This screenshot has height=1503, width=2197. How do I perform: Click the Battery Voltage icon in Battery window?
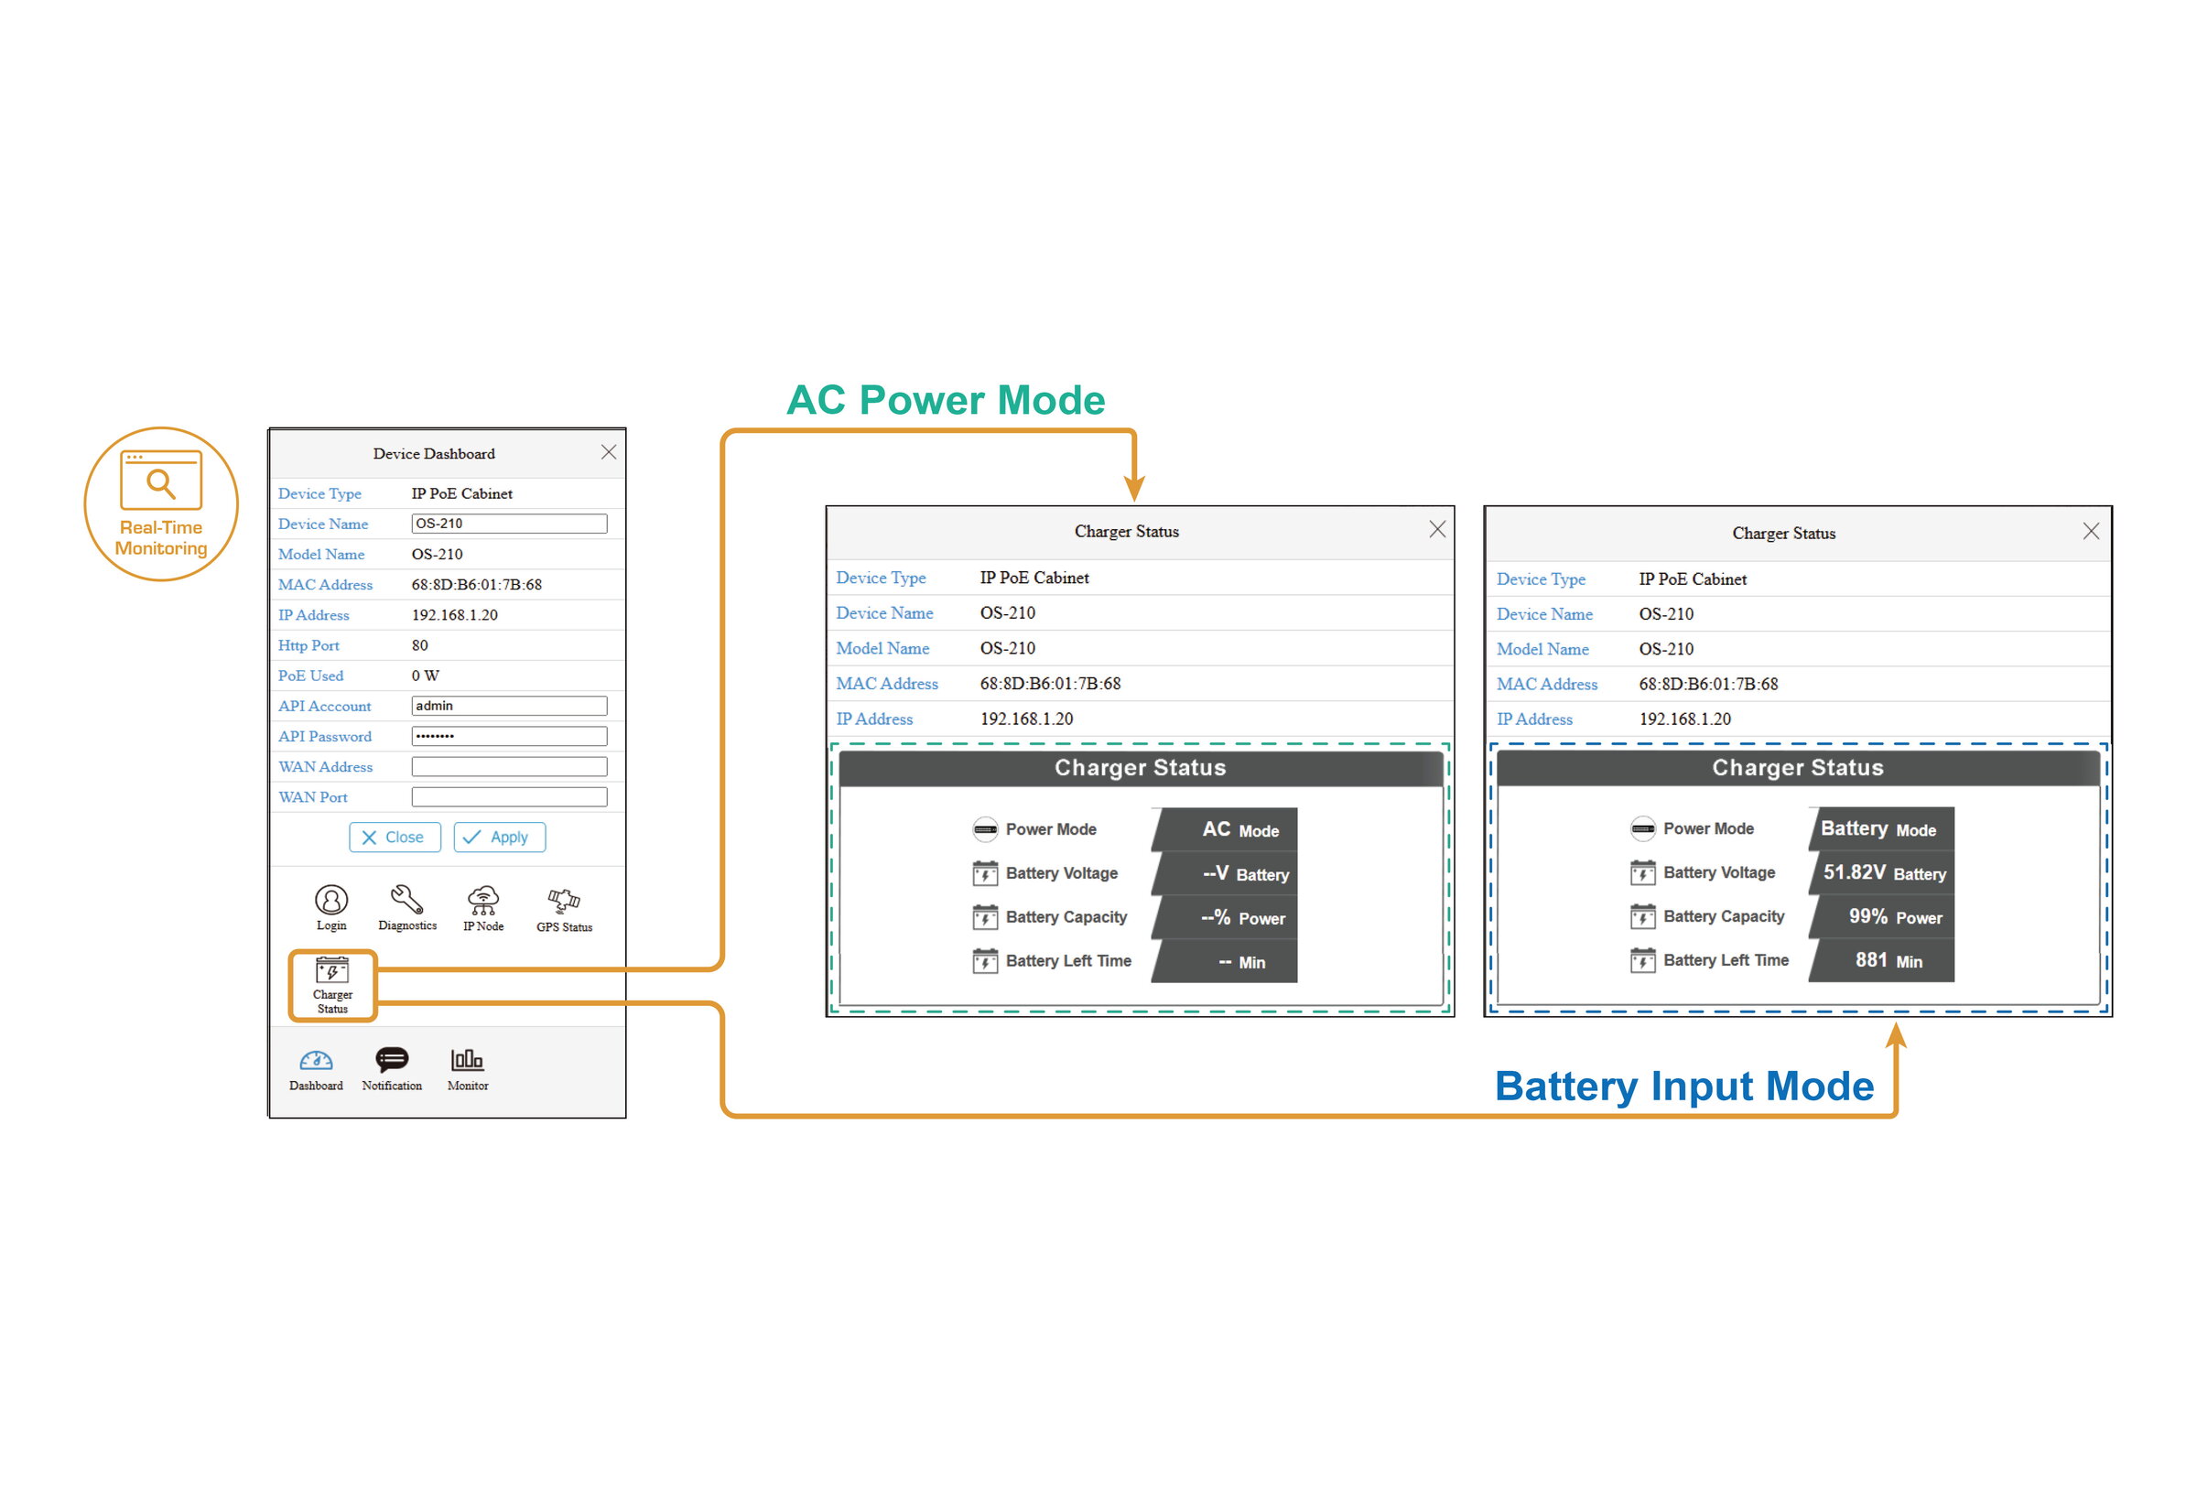tap(1643, 872)
